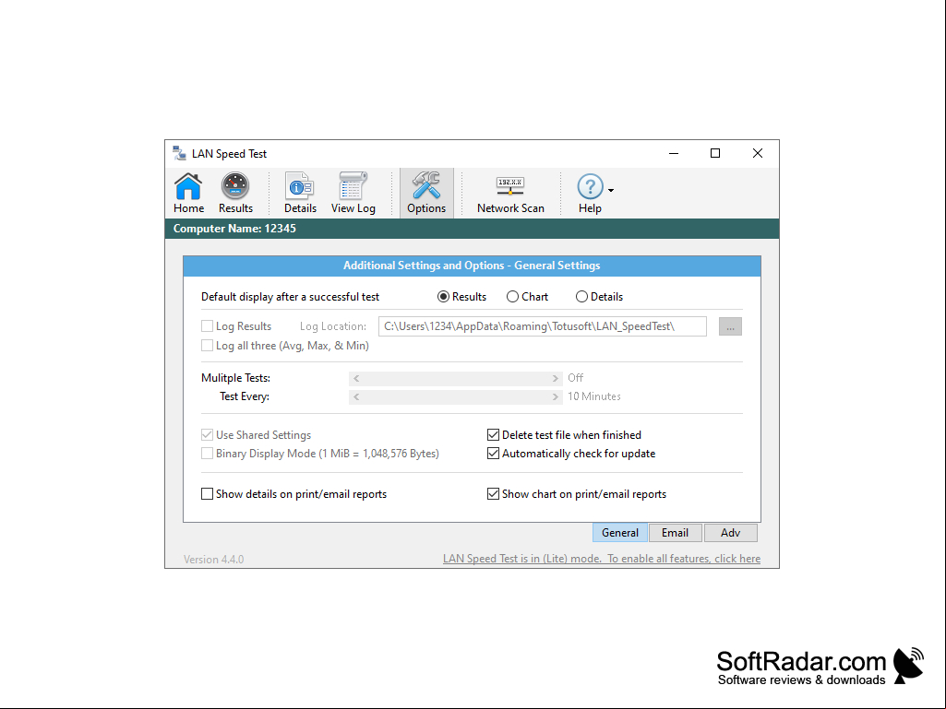
Task: Click right arrow of Test Every slider
Action: pos(555,396)
